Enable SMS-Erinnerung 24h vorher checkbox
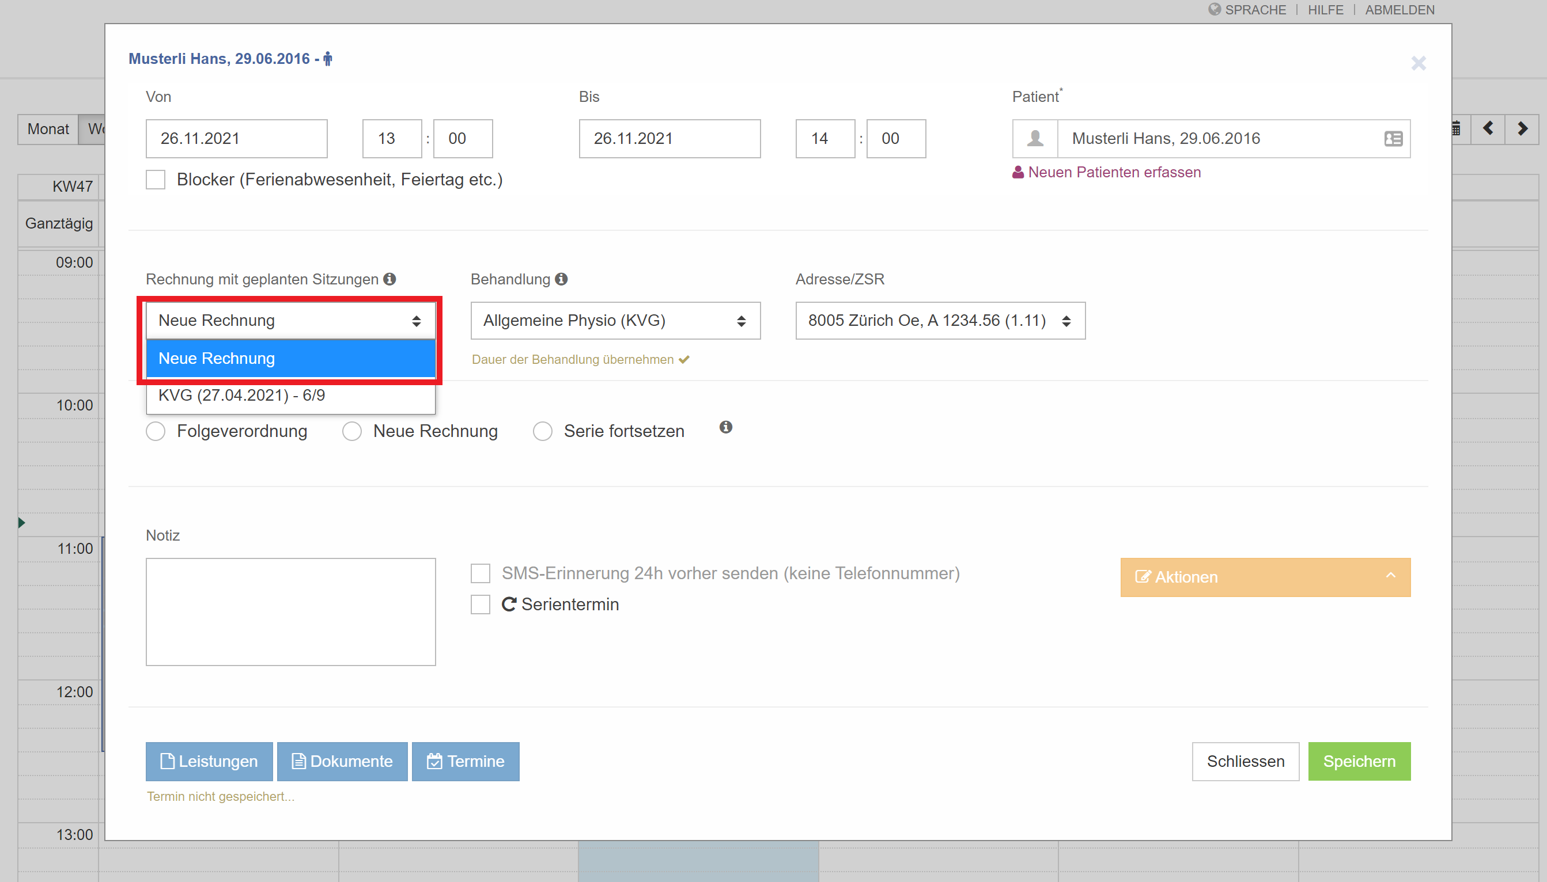 (x=481, y=573)
